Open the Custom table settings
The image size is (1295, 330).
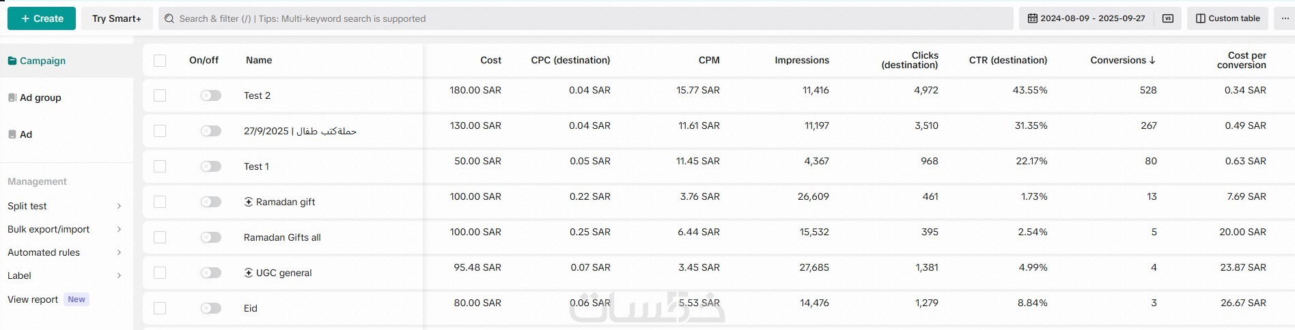click(1227, 18)
